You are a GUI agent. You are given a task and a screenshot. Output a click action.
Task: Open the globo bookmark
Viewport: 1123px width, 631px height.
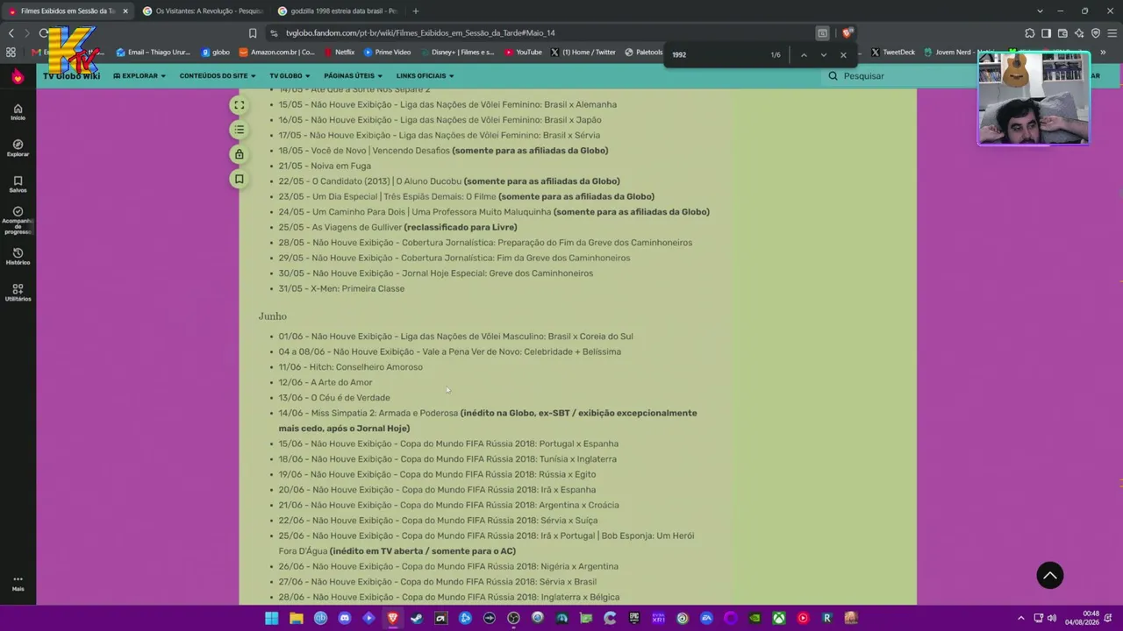coord(215,53)
